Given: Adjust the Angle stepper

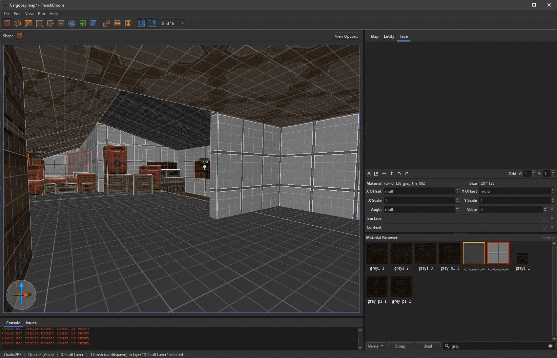Looking at the screenshot, I should (457, 209).
